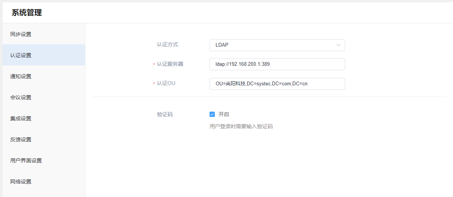This screenshot has width=453, height=197.
Task: Expand the 认证方式 dropdown chevron arrow
Action: click(338, 45)
